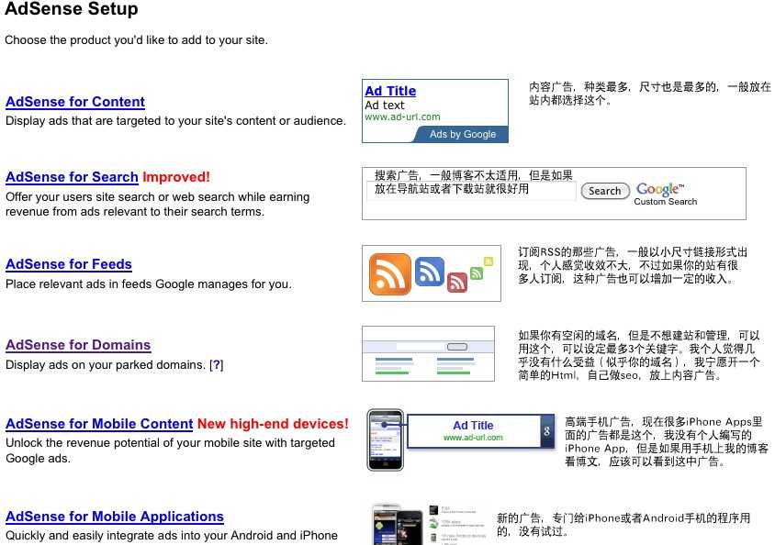
Task: Open the AdSense for Content link
Action: tap(74, 102)
